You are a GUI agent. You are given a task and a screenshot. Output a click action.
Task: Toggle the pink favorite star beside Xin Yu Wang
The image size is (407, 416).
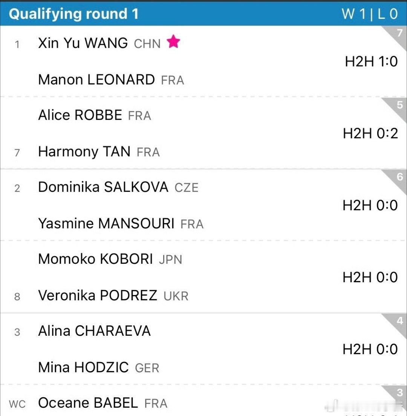(173, 43)
